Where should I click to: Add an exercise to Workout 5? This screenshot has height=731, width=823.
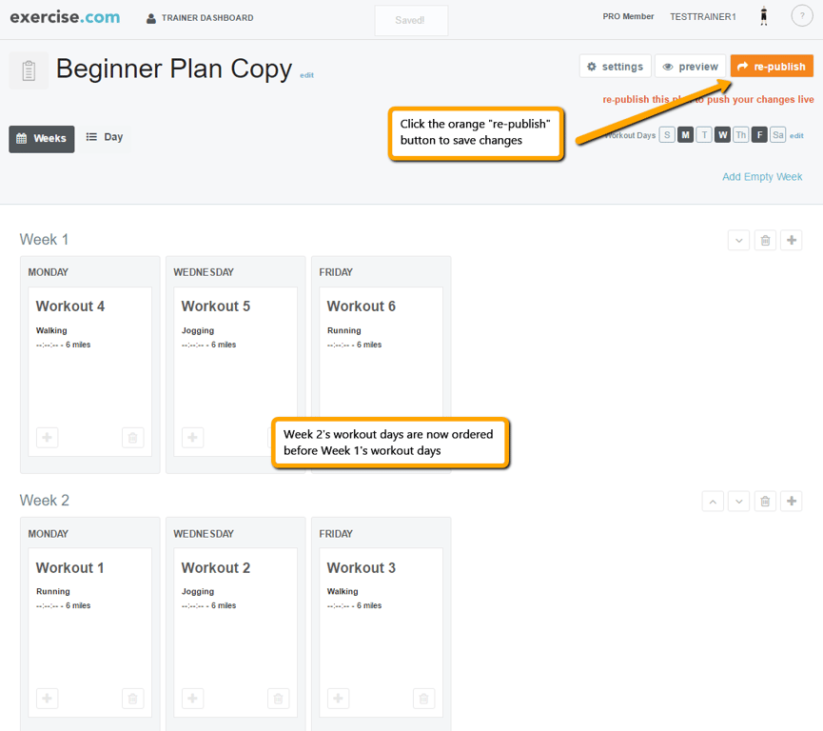[192, 438]
